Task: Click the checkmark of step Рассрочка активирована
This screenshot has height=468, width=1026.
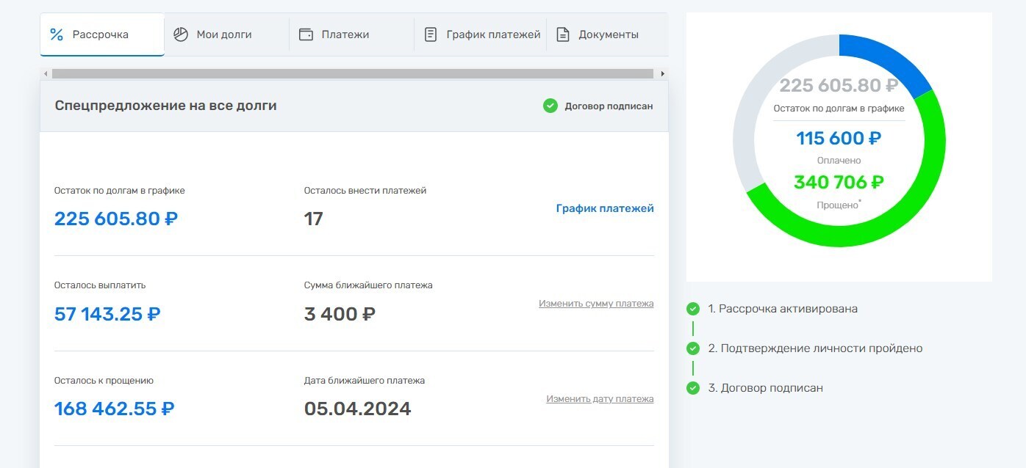Action: 692,309
